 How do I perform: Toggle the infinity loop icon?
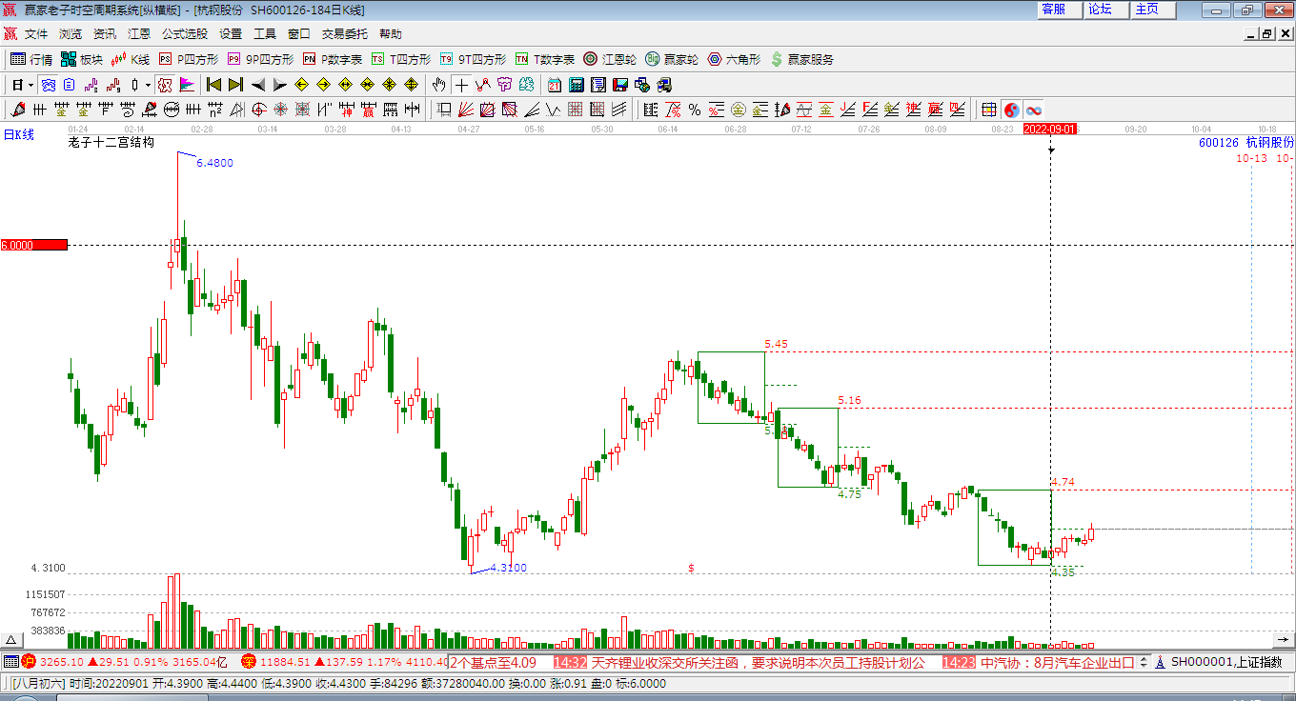pyautogui.click(x=1034, y=110)
